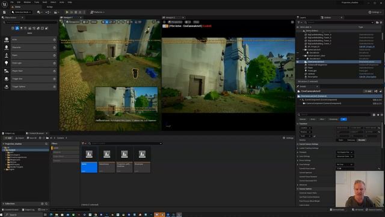Screen dimensions: 385x217
Task: Select the All filter in Details panel
Action: pos(343,119)
